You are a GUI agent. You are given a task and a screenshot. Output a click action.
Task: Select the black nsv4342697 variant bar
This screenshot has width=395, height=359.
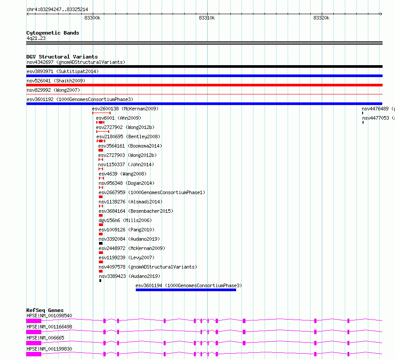click(x=204, y=66)
